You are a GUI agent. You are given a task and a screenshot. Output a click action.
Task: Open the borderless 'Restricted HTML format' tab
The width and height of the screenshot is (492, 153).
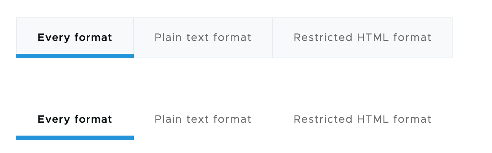tap(362, 119)
